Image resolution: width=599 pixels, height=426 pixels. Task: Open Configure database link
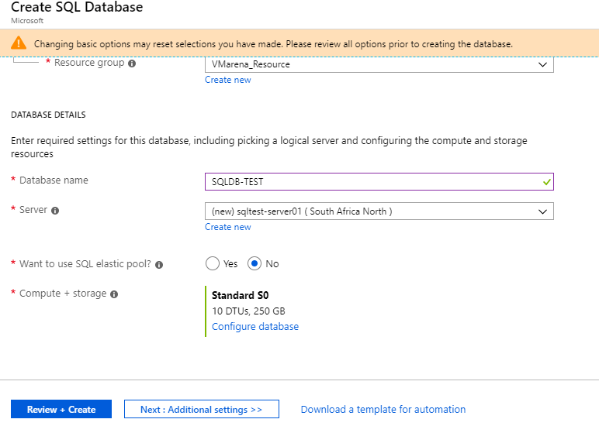255,327
